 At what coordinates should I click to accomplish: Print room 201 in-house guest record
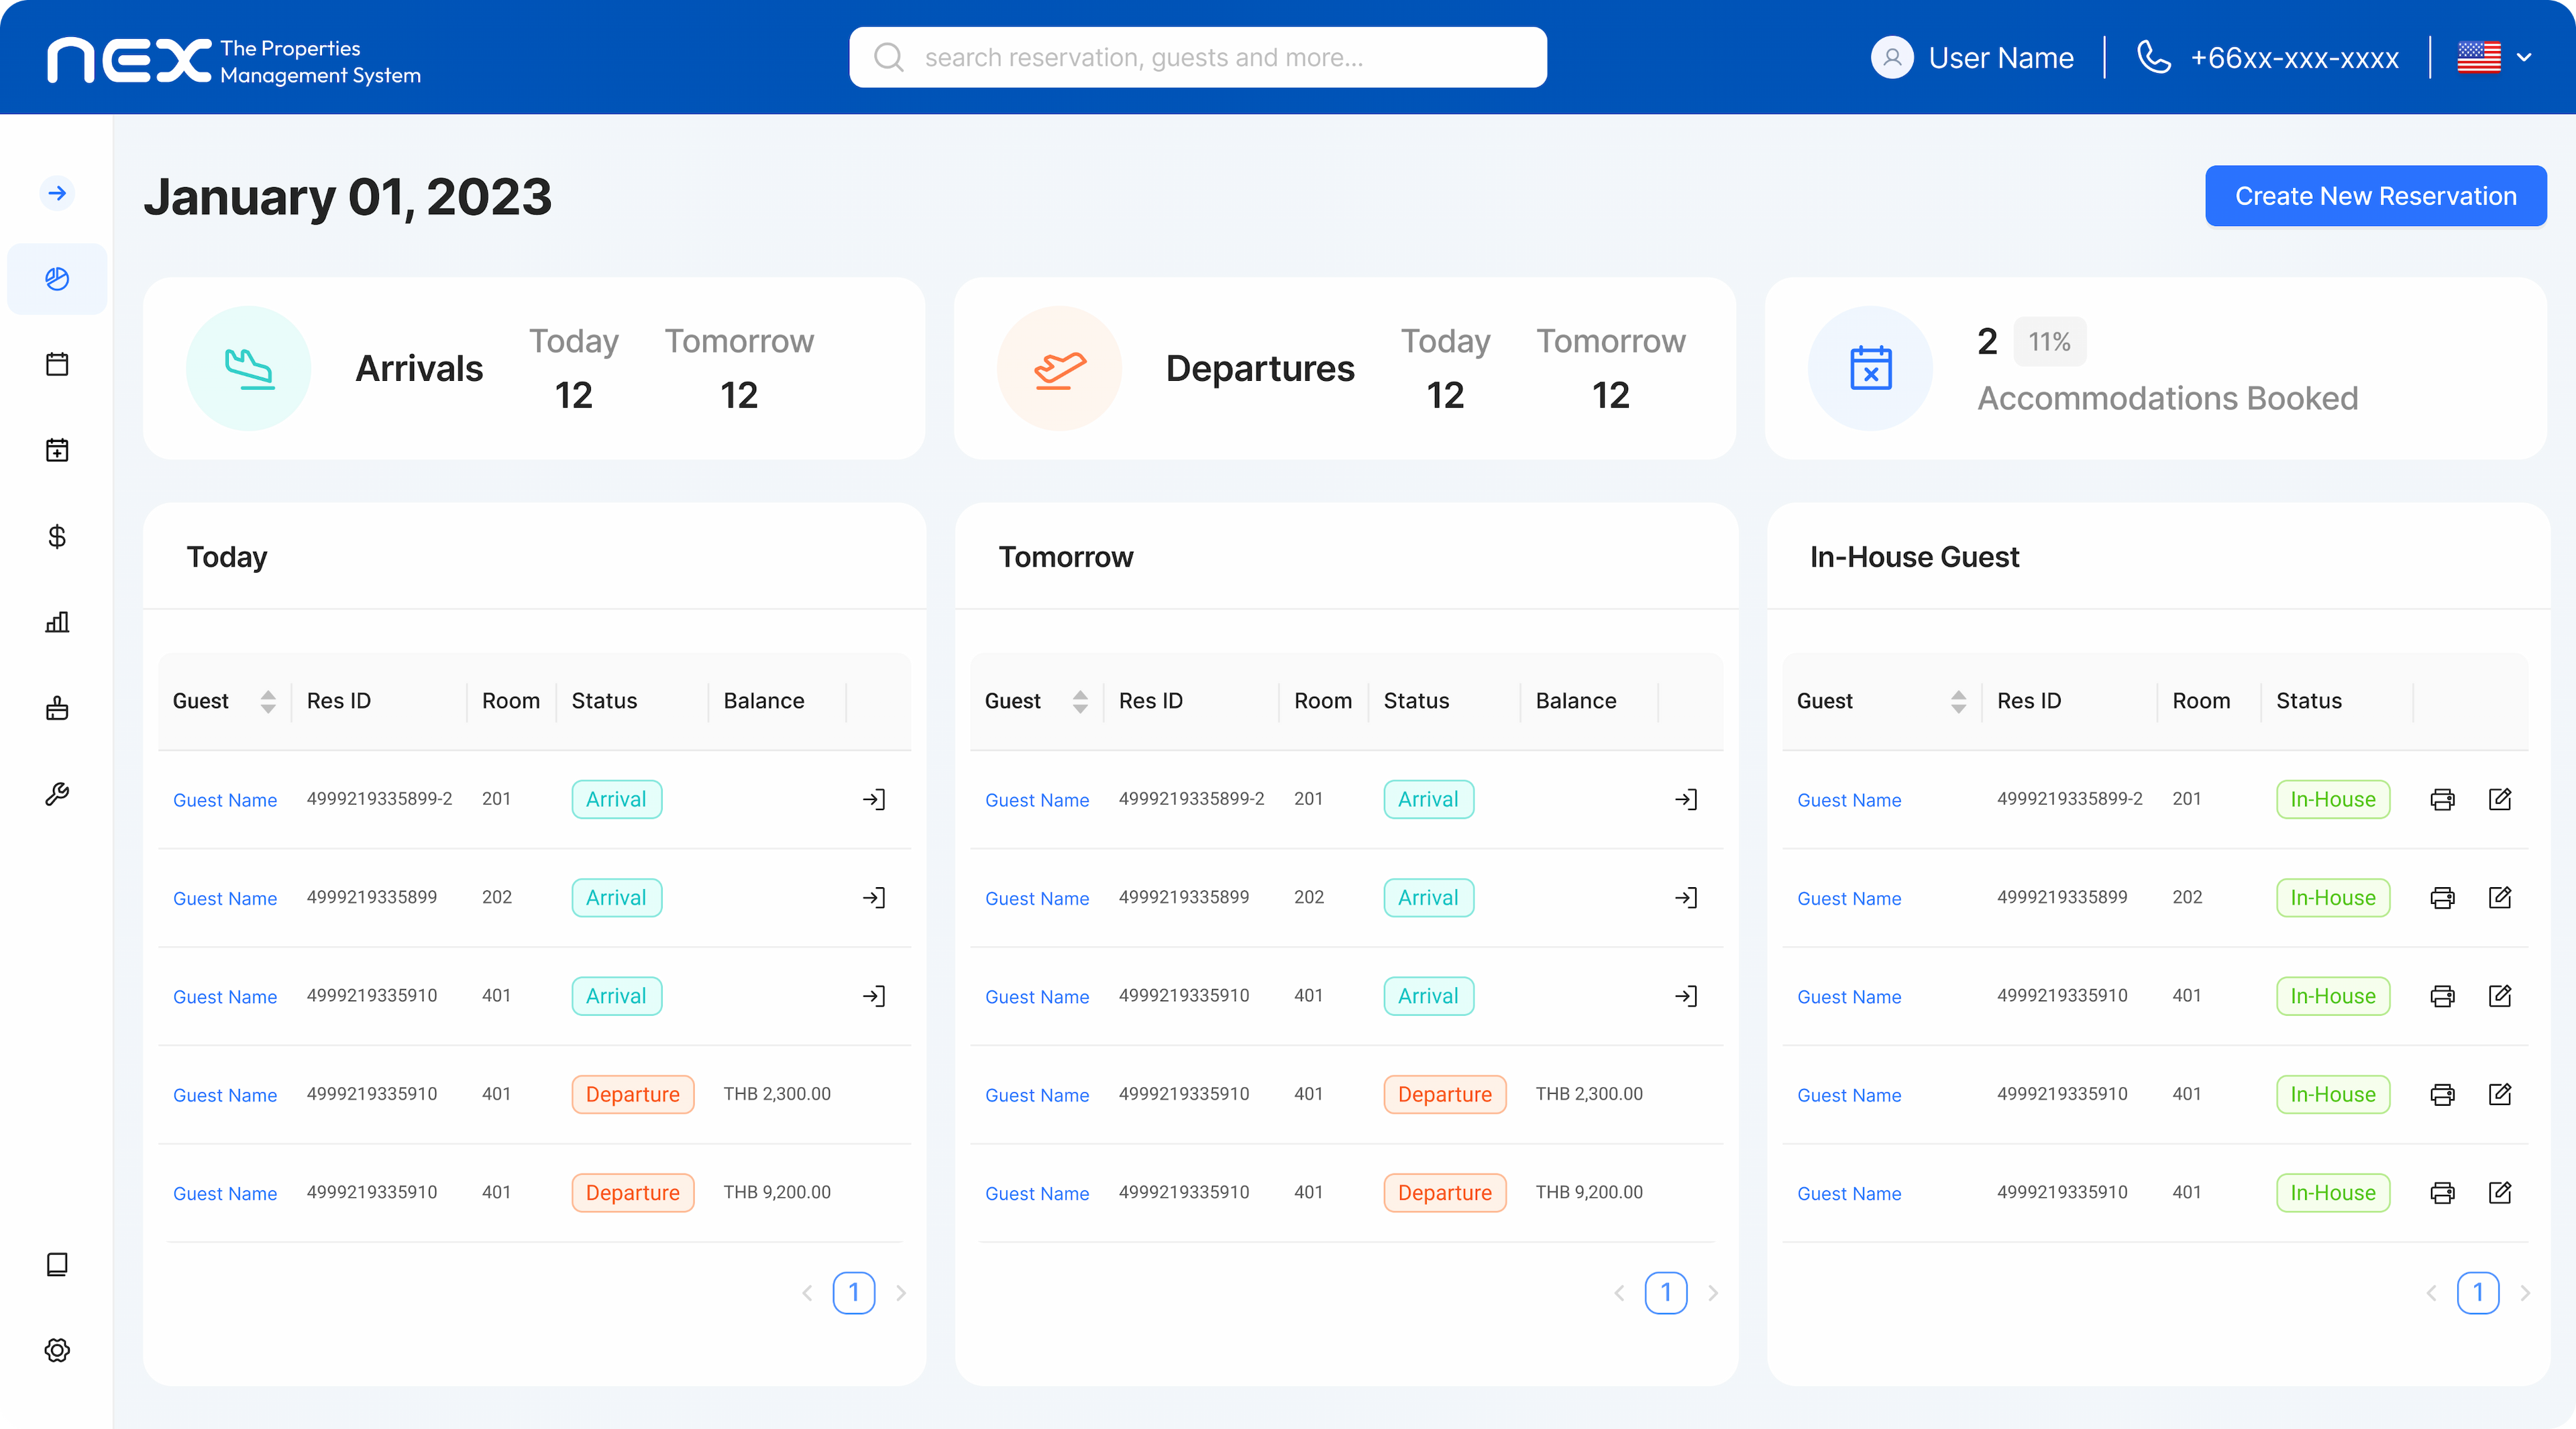[2442, 799]
